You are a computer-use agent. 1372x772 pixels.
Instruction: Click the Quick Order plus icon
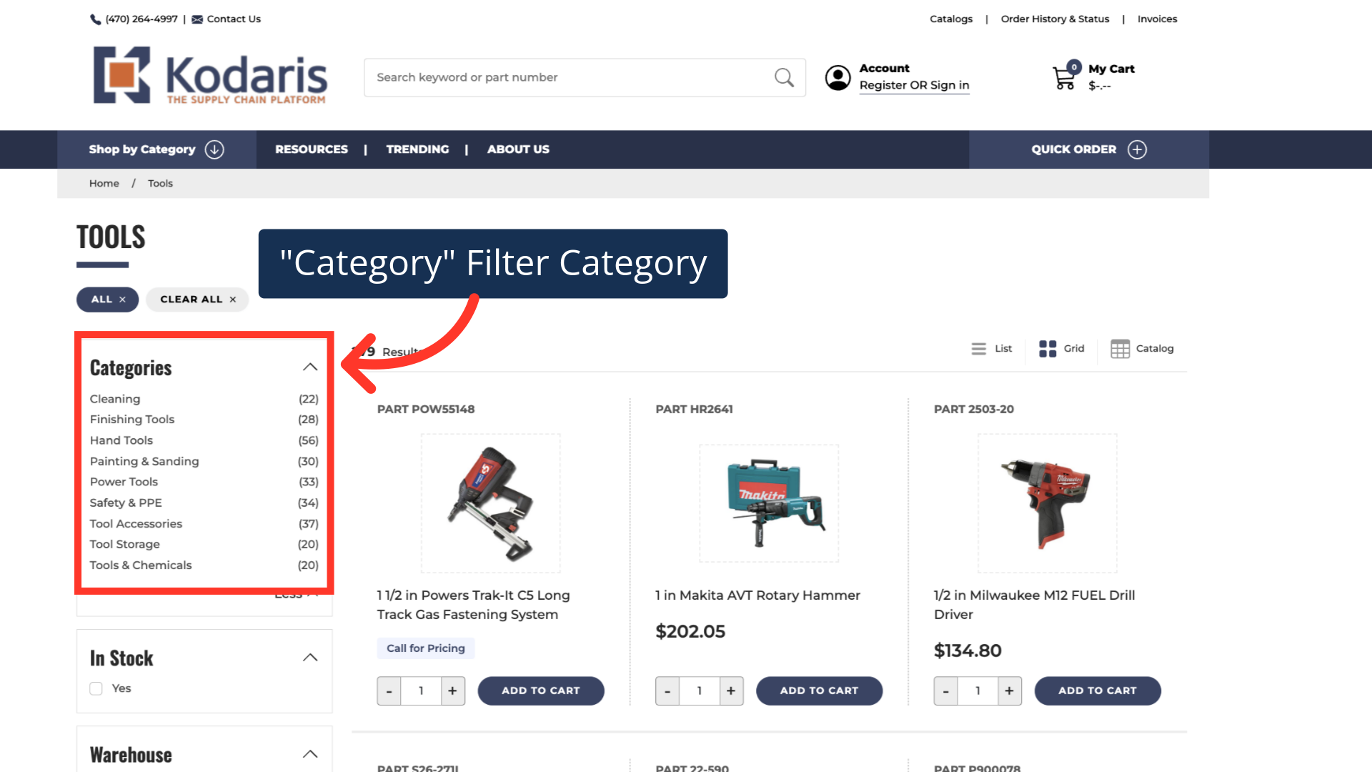tap(1137, 149)
